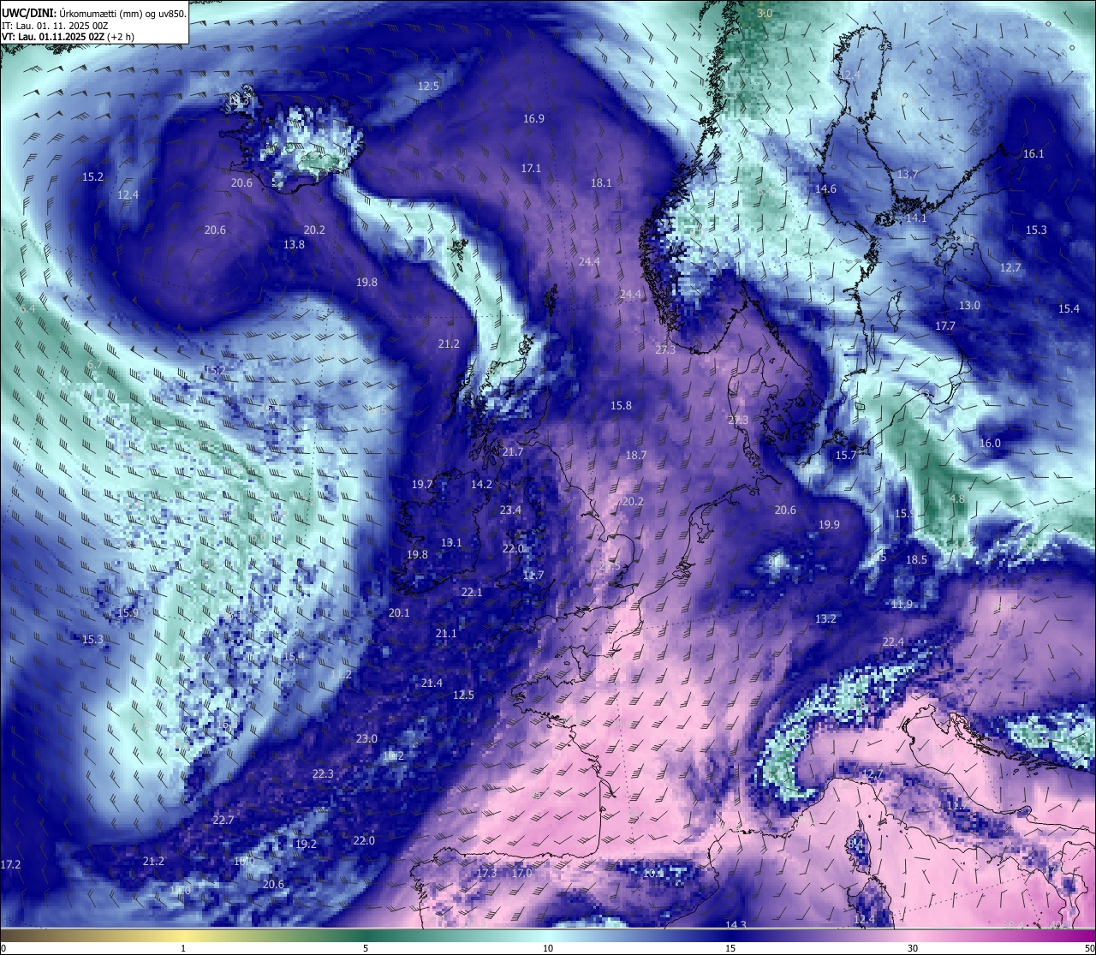Click the 18.1 value label

click(x=601, y=182)
